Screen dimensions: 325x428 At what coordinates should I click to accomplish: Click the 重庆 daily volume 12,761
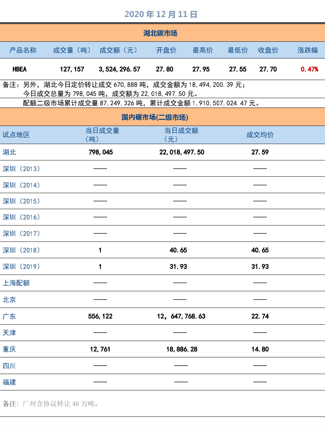coord(100,349)
